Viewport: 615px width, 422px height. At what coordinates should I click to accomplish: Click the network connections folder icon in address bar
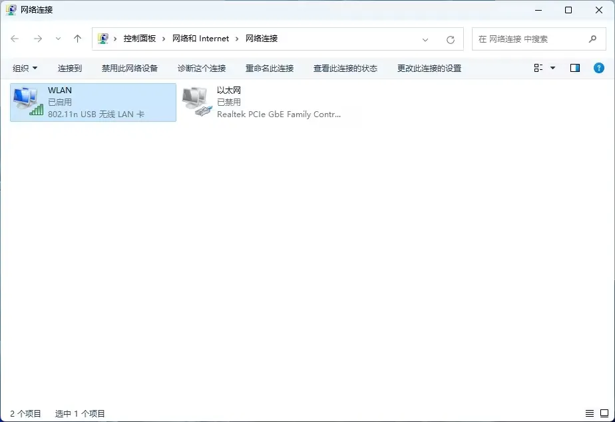click(103, 39)
